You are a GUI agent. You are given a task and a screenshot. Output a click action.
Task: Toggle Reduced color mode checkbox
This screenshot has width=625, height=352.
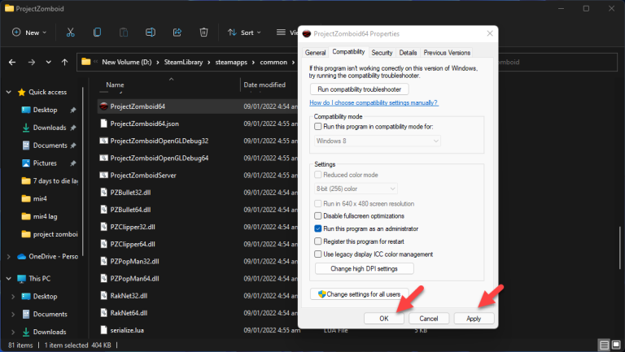pyautogui.click(x=317, y=175)
